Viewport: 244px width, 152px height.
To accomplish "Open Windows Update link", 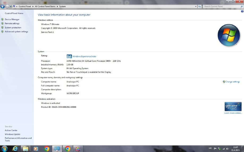I will 12,134.
